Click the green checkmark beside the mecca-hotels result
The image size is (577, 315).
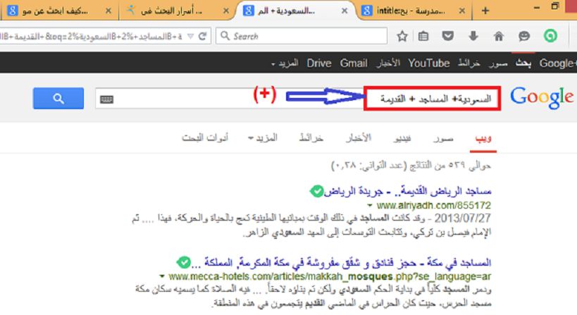184,262
